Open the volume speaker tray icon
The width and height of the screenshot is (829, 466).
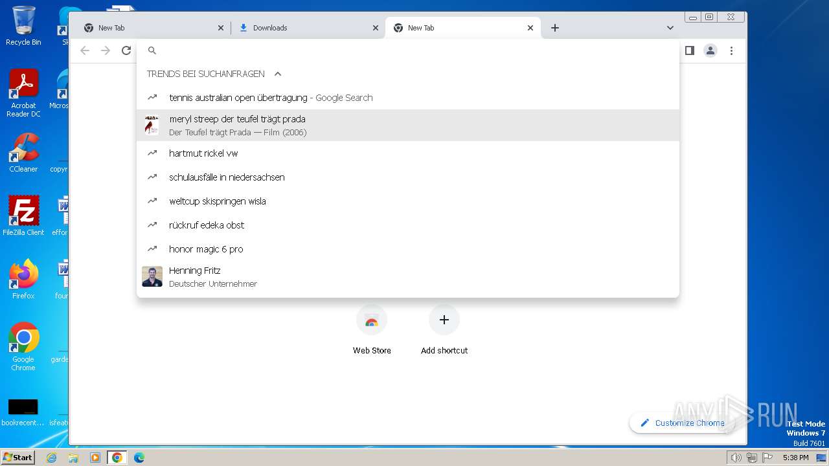(x=736, y=458)
